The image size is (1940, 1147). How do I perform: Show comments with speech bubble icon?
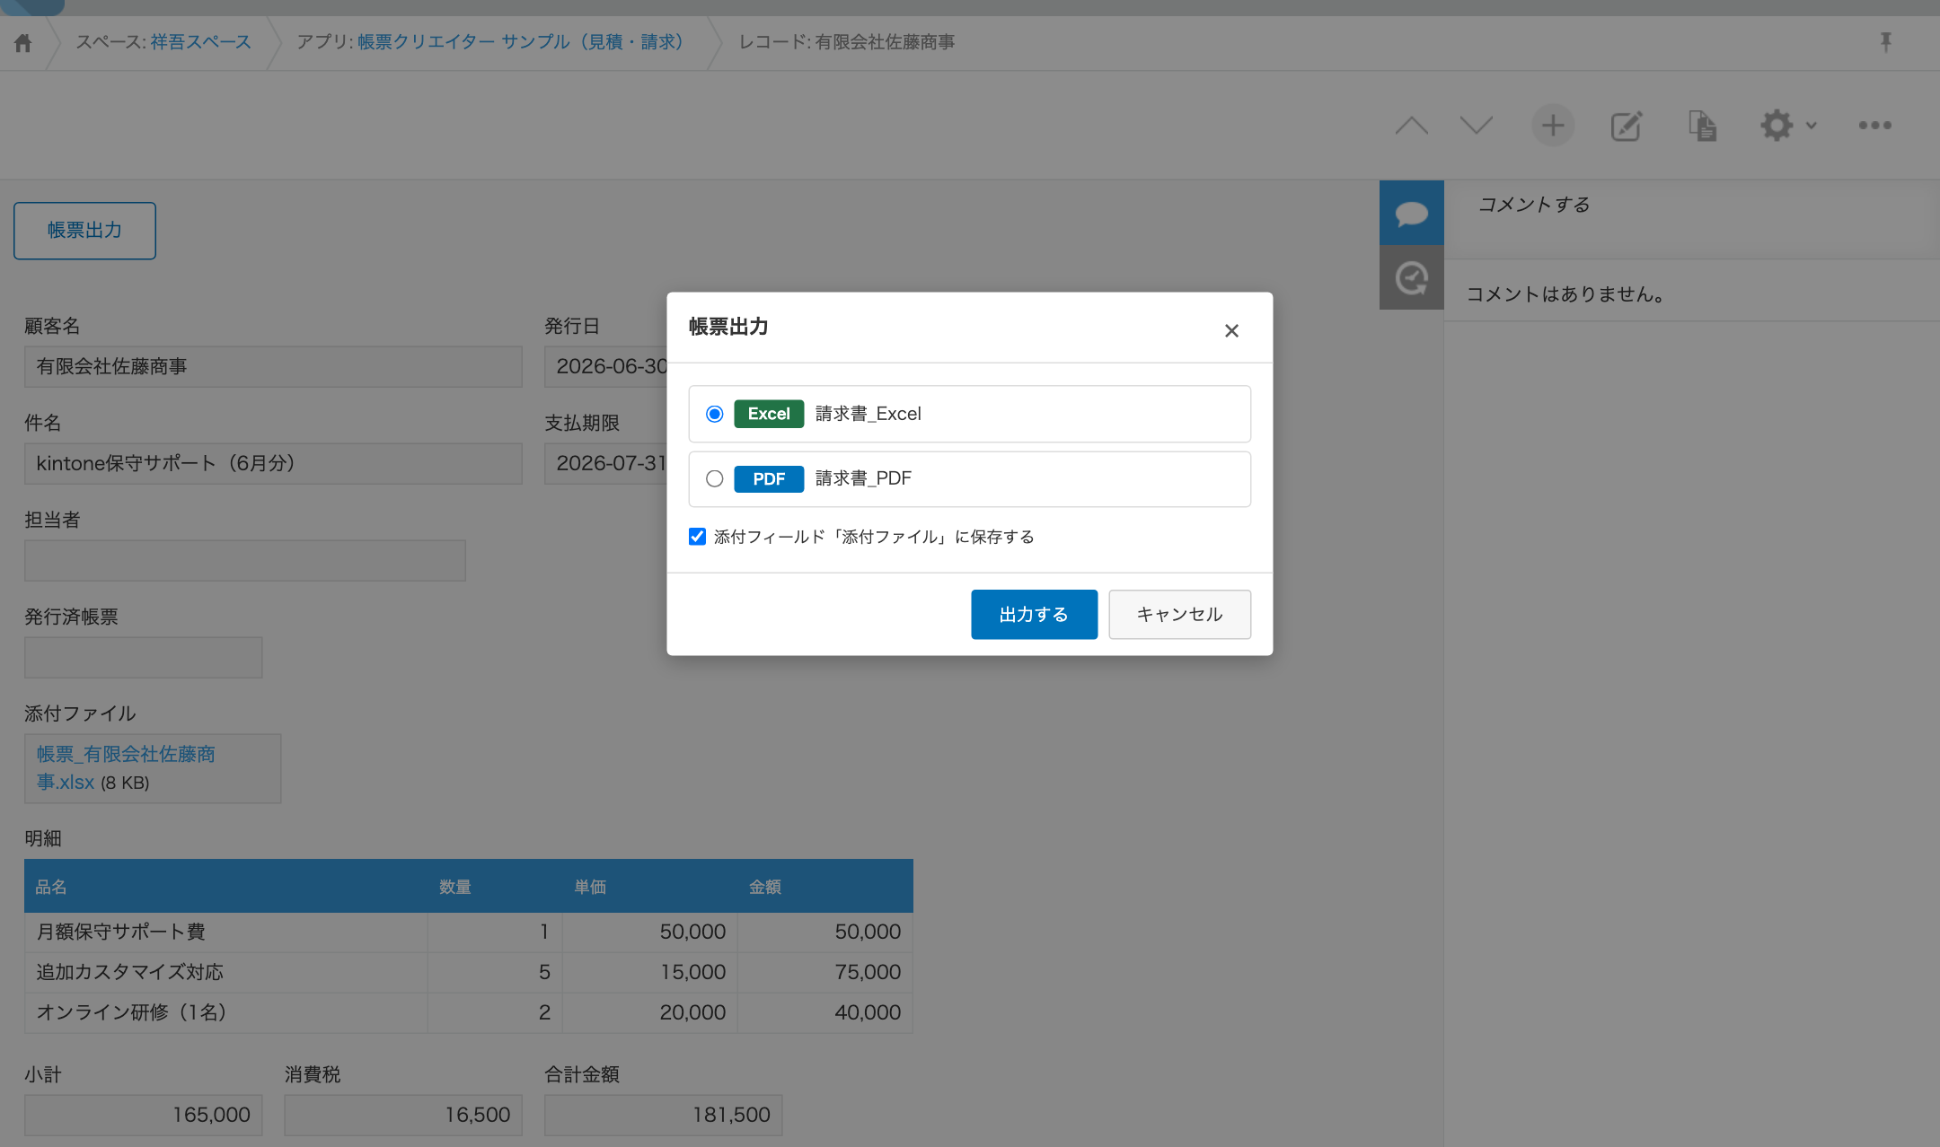[x=1412, y=213]
